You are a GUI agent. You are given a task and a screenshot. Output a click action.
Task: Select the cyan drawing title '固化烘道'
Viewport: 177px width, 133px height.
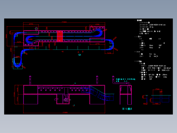pyautogui.click(x=127, y=109)
